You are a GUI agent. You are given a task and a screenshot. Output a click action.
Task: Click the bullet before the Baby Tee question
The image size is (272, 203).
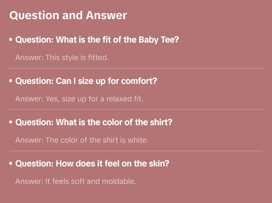point(11,40)
